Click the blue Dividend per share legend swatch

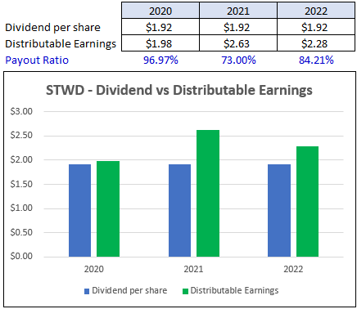tap(87, 291)
